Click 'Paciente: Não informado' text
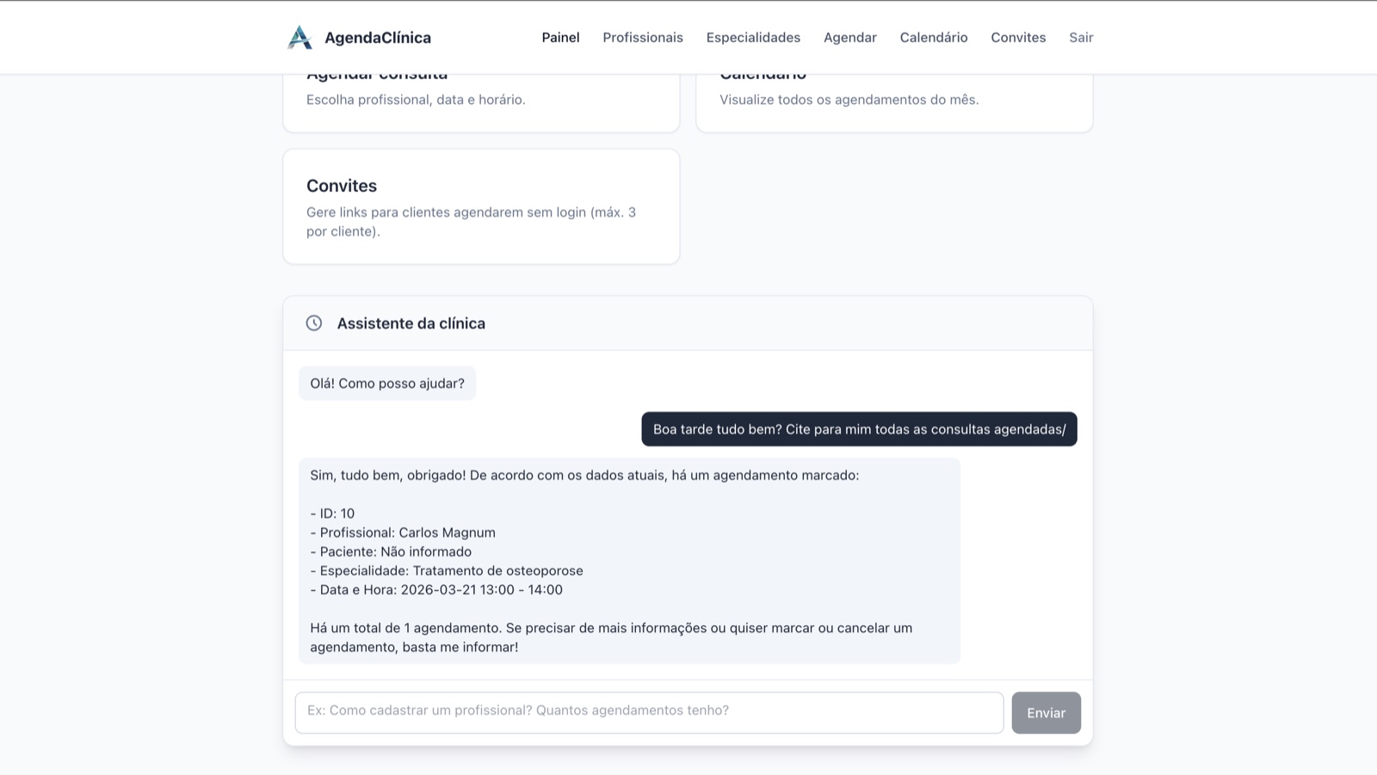1377x775 pixels. click(391, 551)
